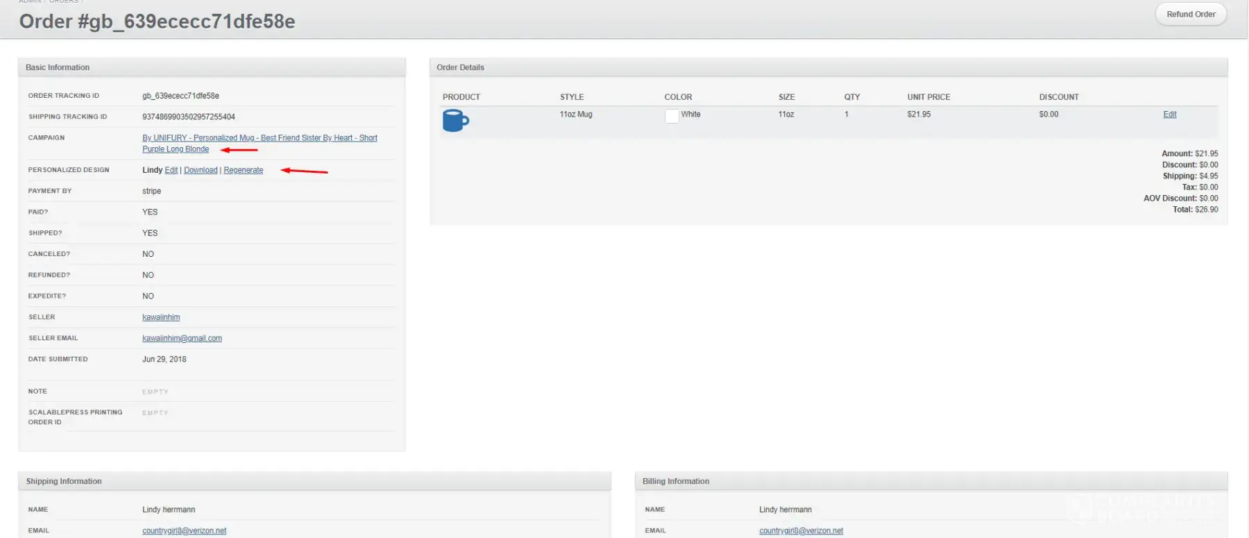Click the shipping tracking ID number
This screenshot has width=1249, height=538.
point(188,117)
